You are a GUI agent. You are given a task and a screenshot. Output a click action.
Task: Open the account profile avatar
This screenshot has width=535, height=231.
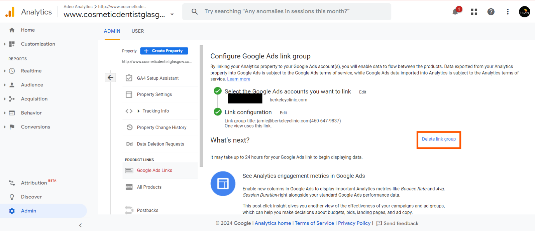(524, 12)
